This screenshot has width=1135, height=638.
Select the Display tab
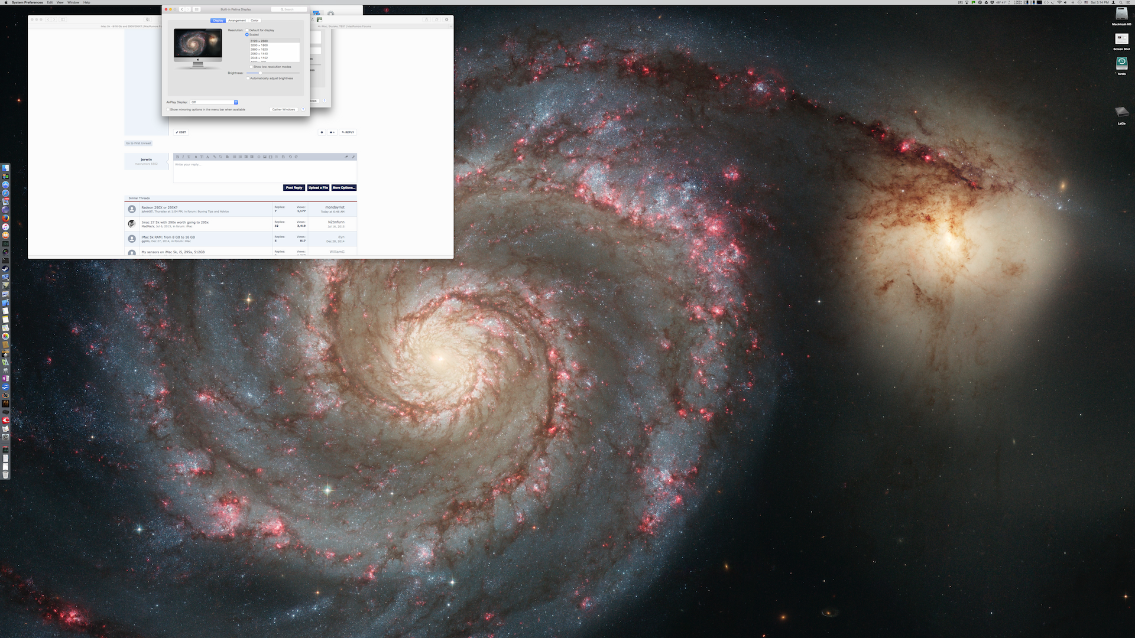coord(218,21)
